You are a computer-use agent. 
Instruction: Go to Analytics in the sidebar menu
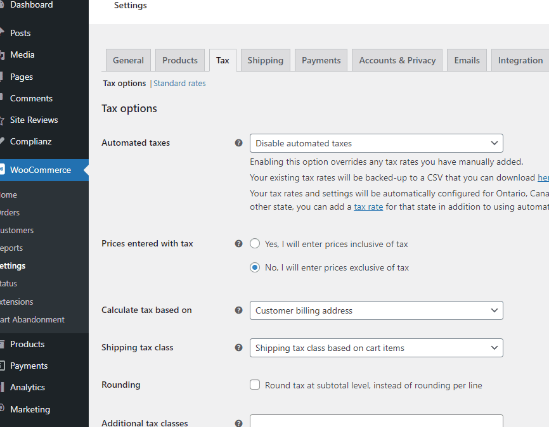27,388
